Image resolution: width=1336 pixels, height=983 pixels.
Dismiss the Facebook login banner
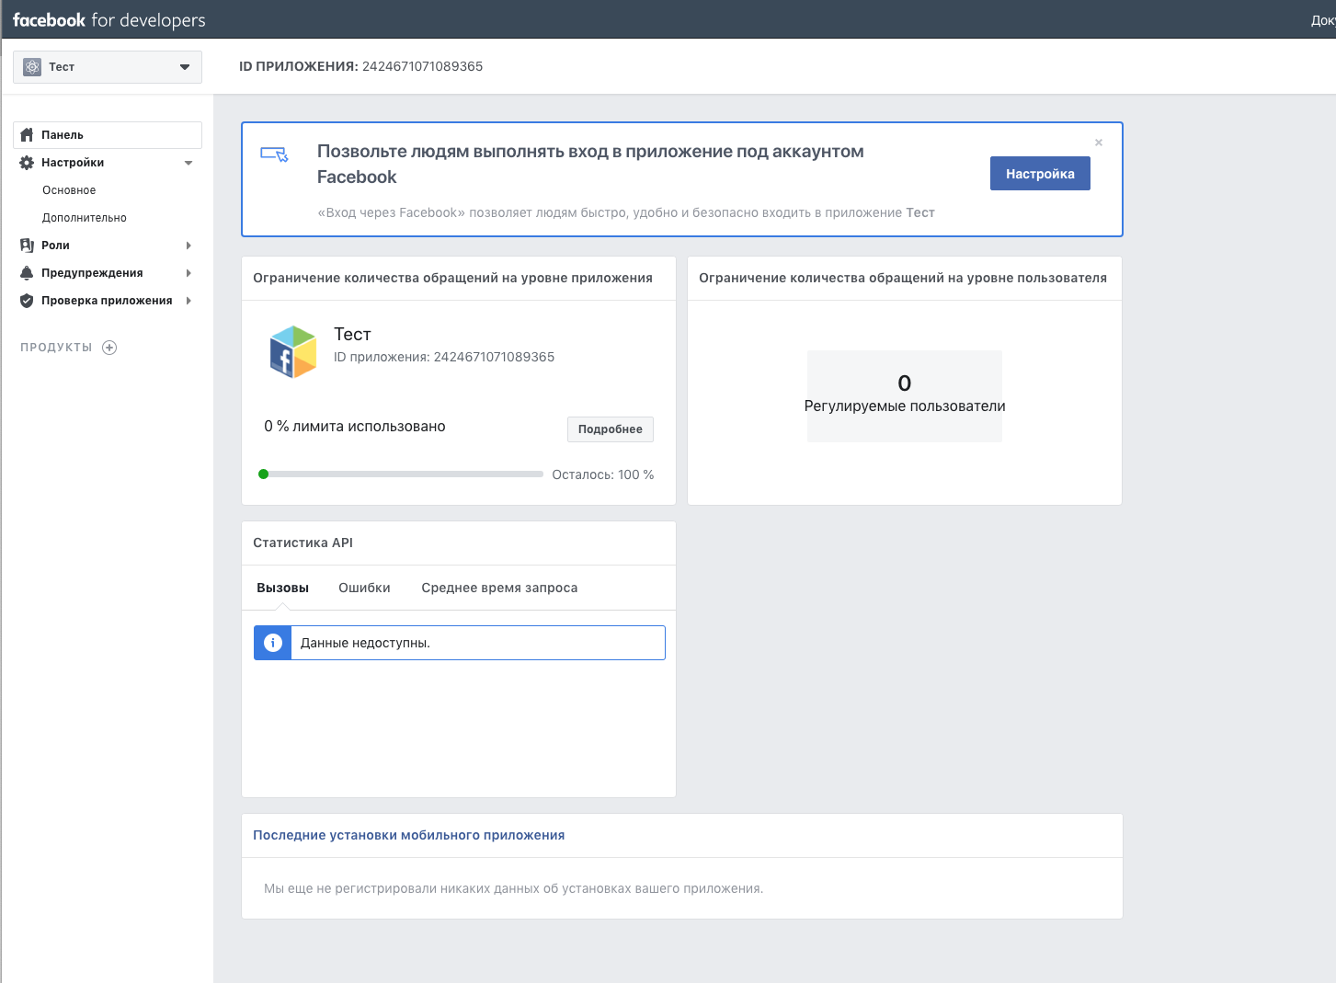(1099, 143)
